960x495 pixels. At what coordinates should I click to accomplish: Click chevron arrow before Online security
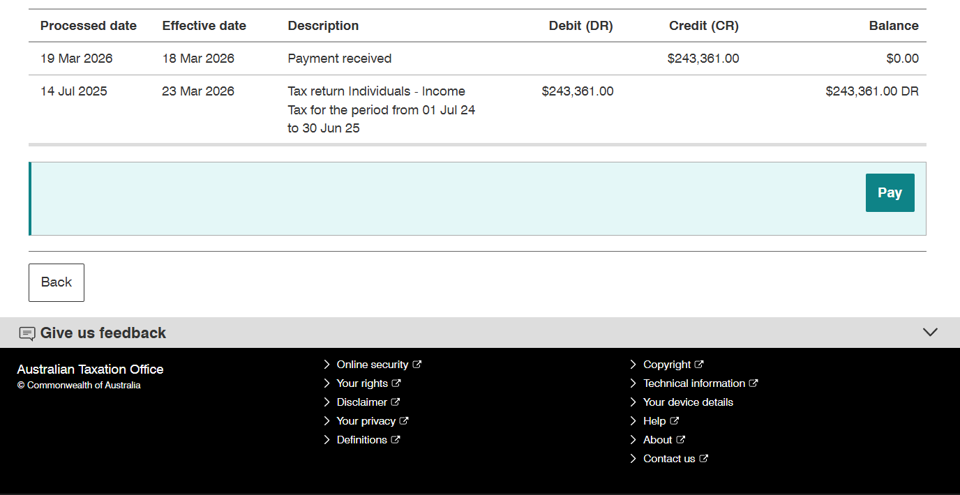pyautogui.click(x=327, y=365)
